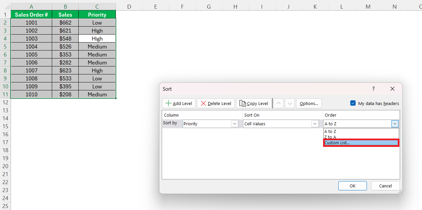This screenshot has width=422, height=210.
Task: Open Sort dialog help question mark
Action: tap(373, 89)
